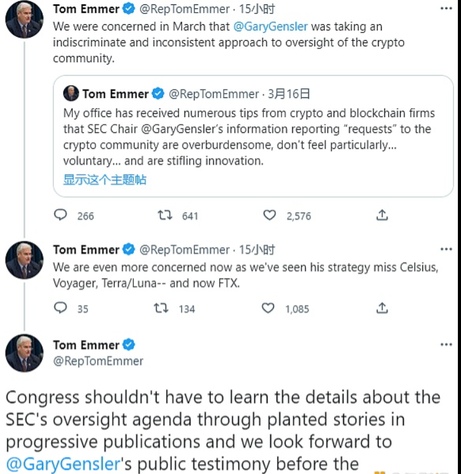The image size is (461, 474).
Task: Open Tom Emmer's avatar on the first tweet
Action: tap(24, 20)
